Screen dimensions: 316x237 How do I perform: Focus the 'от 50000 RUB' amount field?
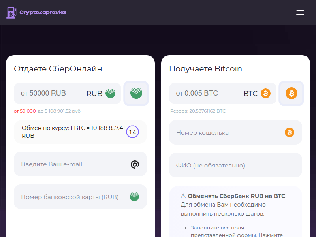tap(68, 93)
